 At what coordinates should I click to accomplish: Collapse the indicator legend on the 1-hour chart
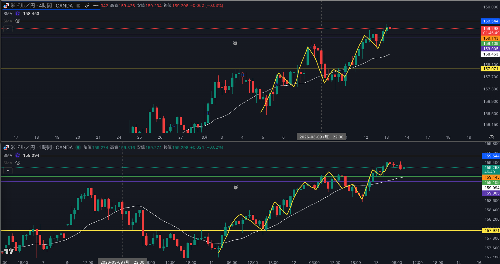tap(8, 171)
